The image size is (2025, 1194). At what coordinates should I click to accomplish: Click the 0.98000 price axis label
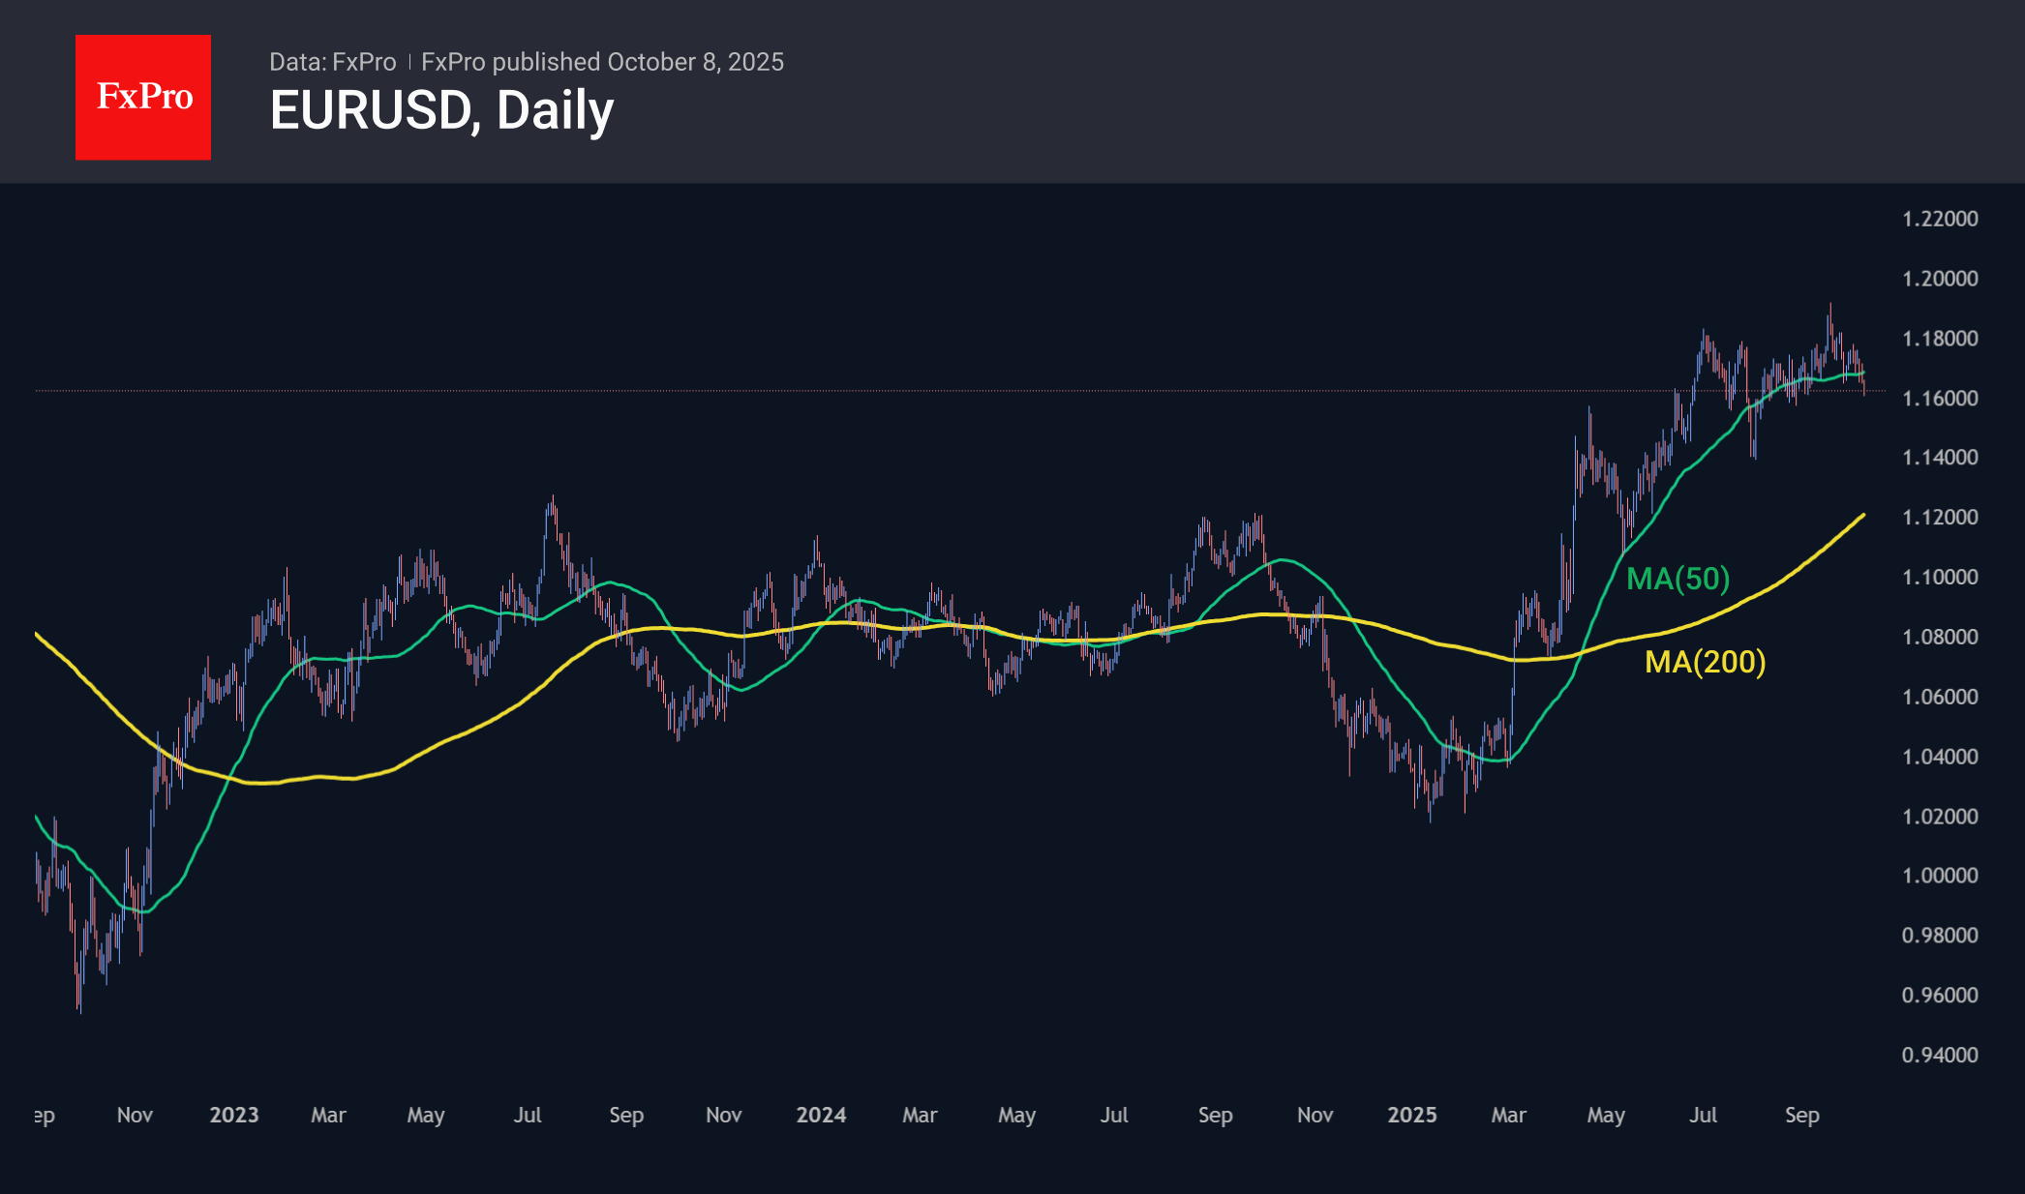pos(1939,936)
